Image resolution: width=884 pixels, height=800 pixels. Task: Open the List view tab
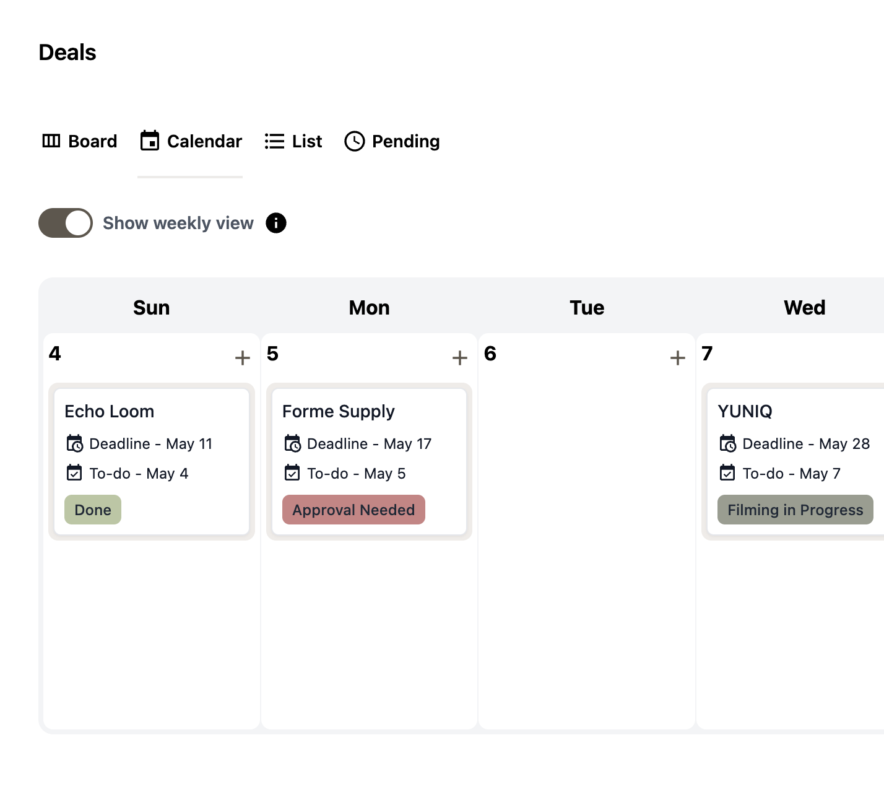point(293,141)
